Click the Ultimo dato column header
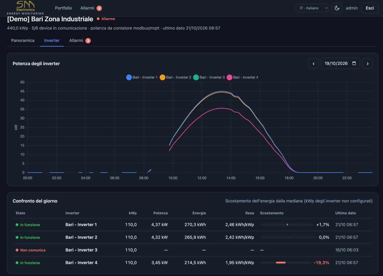Screen dimensions: 383x276 (x=346, y=213)
